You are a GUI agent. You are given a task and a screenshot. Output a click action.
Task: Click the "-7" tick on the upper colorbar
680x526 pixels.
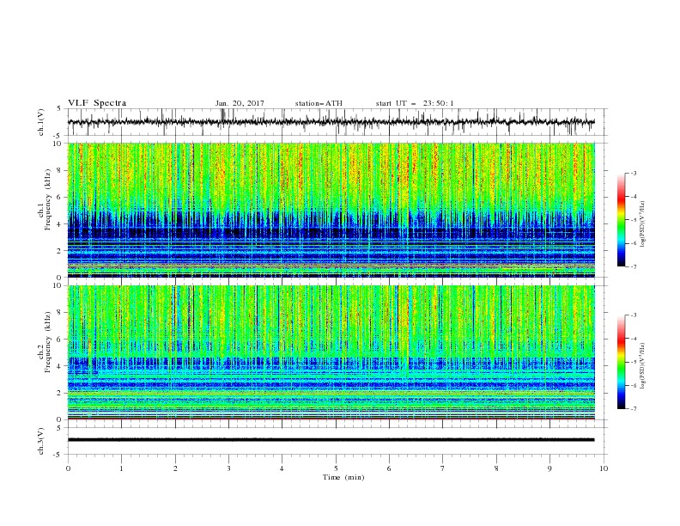point(634,266)
